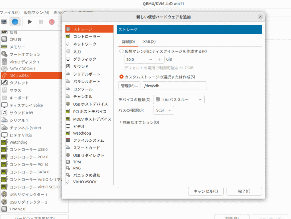
Task: Select カスタムストレージの選択または作成 radio button
Action: (122, 77)
